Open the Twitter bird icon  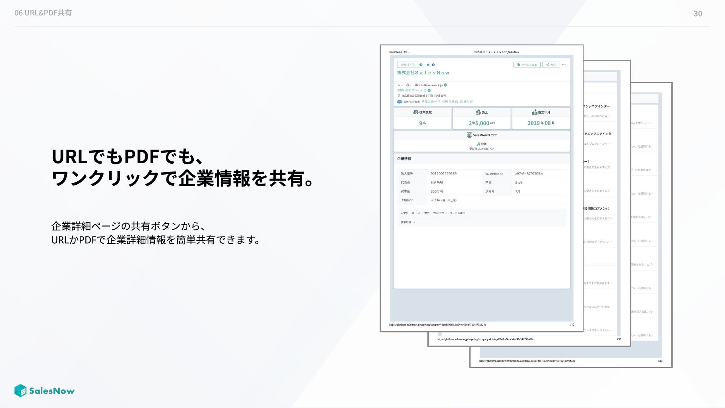tap(428, 65)
